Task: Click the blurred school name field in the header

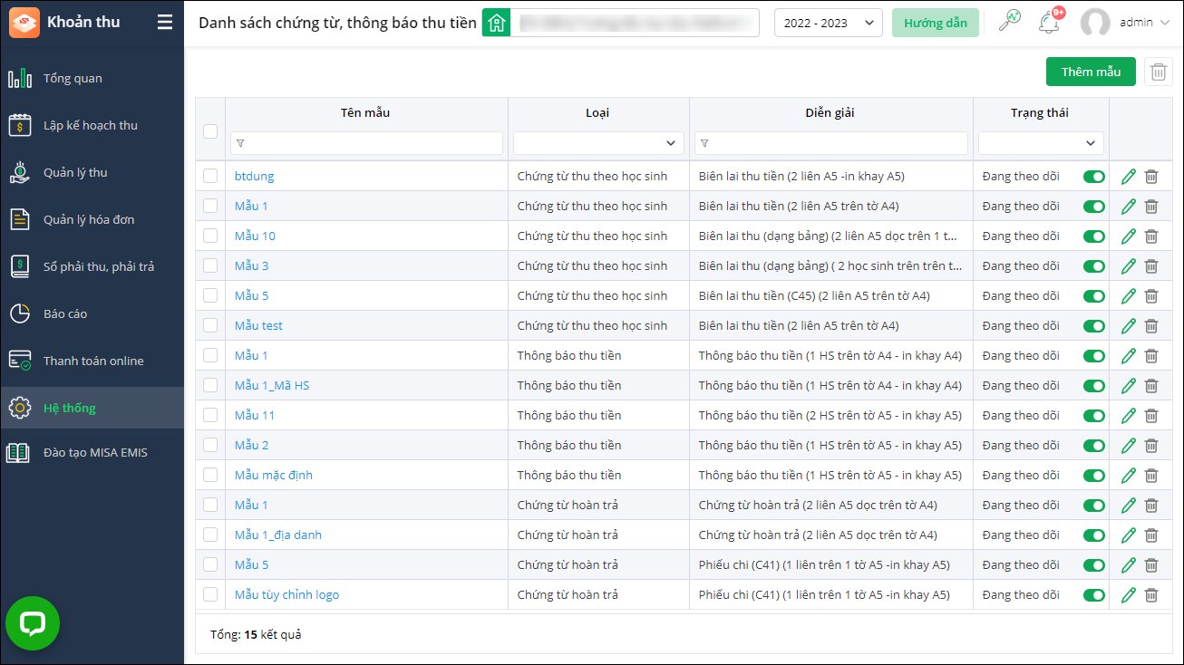Action: coord(635,23)
